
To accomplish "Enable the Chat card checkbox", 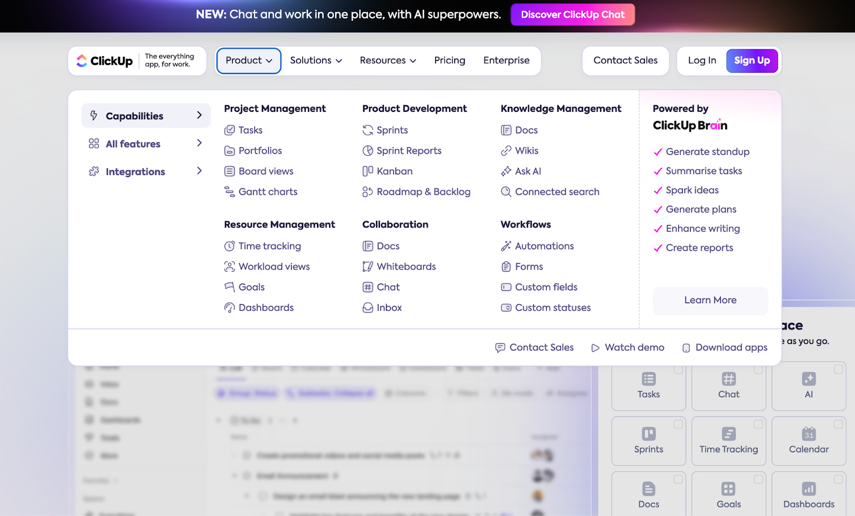I will [758, 369].
